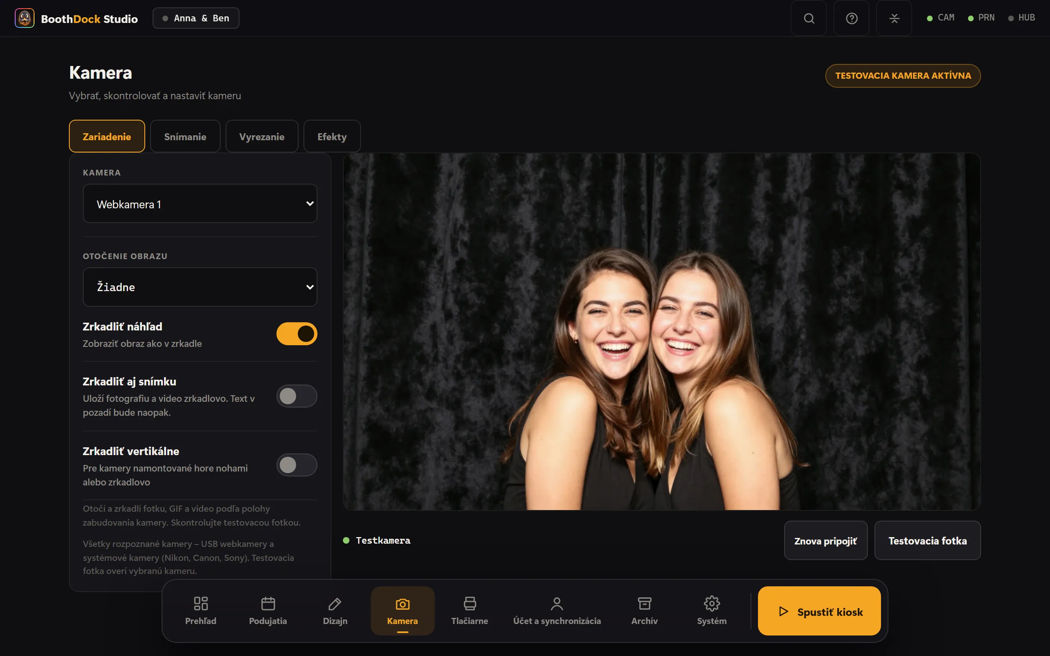Select the Zariadenie tab

point(107,136)
